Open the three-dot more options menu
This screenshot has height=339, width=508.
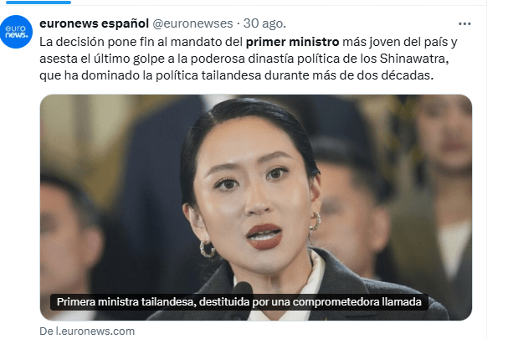coord(464,23)
